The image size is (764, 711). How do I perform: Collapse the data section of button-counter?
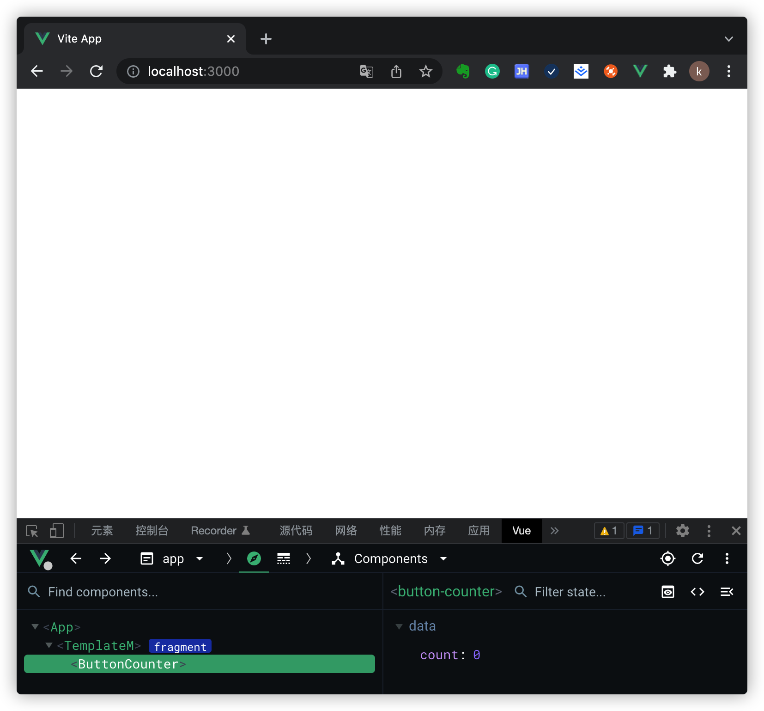pos(399,626)
